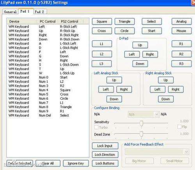Click Right in Right Analog Stick group
Image resolution: width=195 pixels, height=170 pixels.
[176, 89]
